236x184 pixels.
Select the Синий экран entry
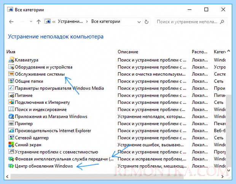[28, 145]
